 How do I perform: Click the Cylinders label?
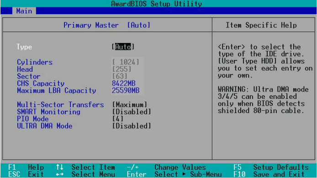tap(35, 62)
